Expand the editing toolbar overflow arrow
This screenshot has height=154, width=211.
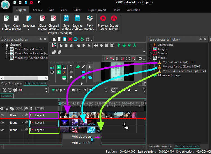point(91,40)
